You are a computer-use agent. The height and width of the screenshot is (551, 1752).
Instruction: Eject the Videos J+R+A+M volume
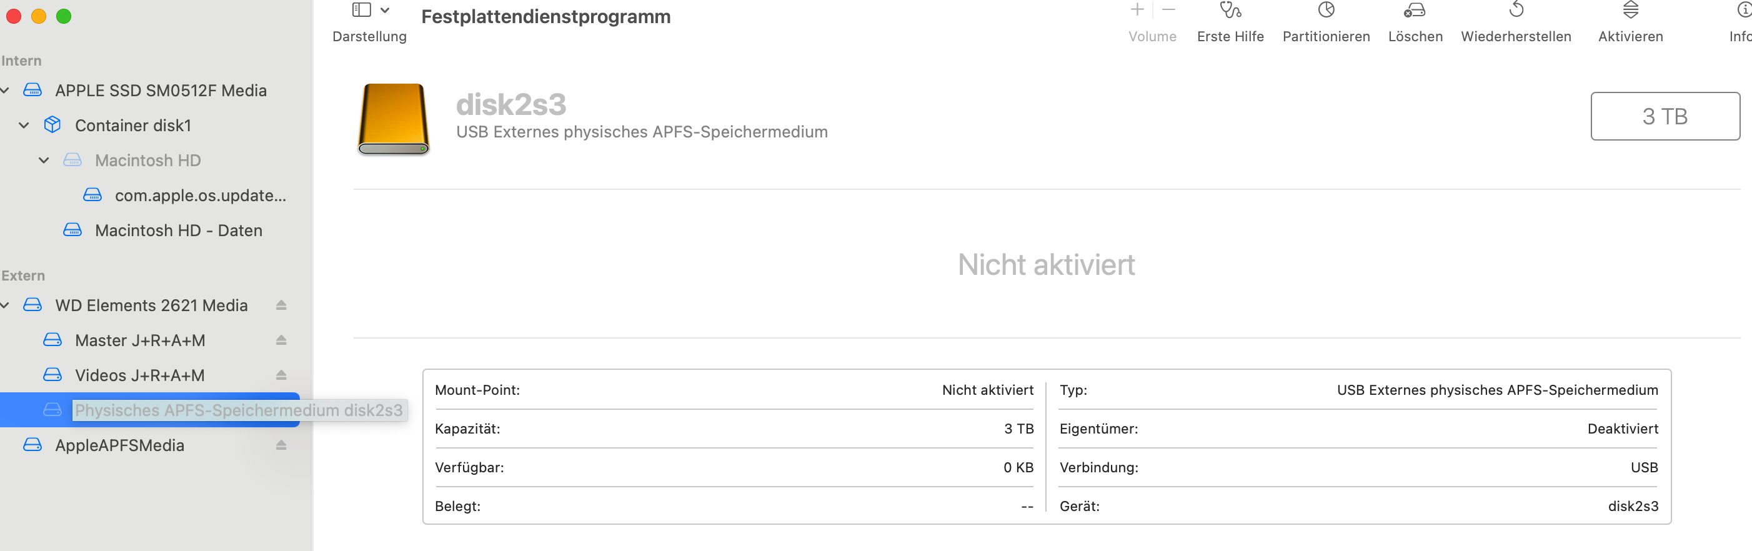[281, 375]
